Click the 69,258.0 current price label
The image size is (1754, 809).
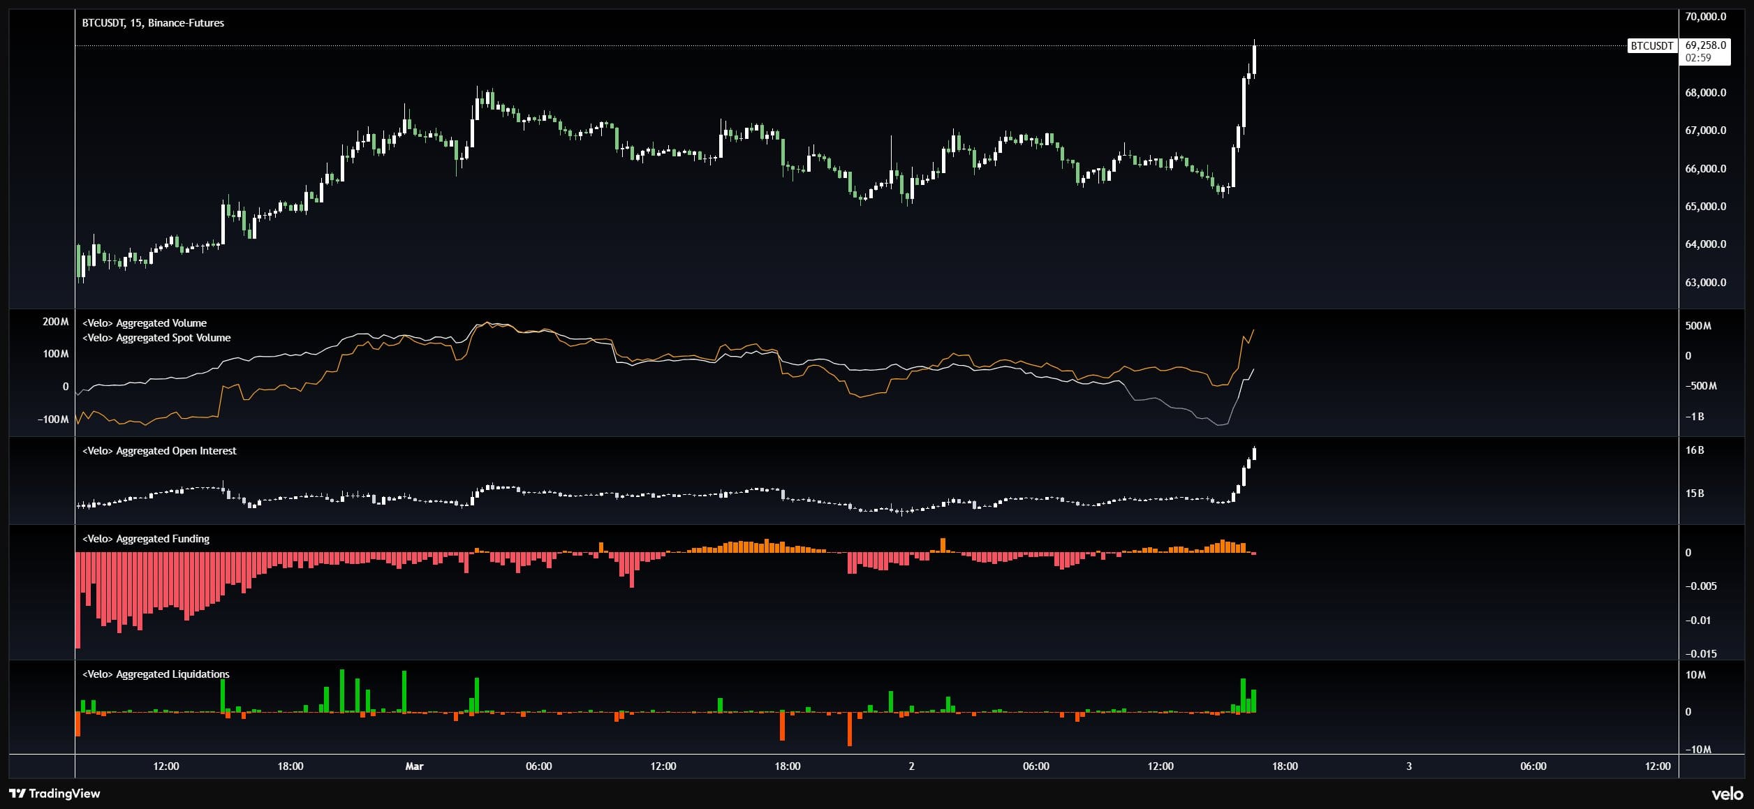coord(1705,45)
